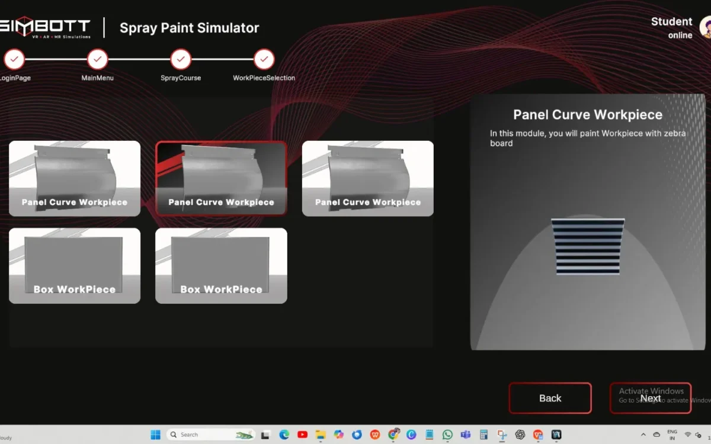Select the second Box WorkPiece thumbnail
This screenshot has width=711, height=444.
click(x=221, y=265)
